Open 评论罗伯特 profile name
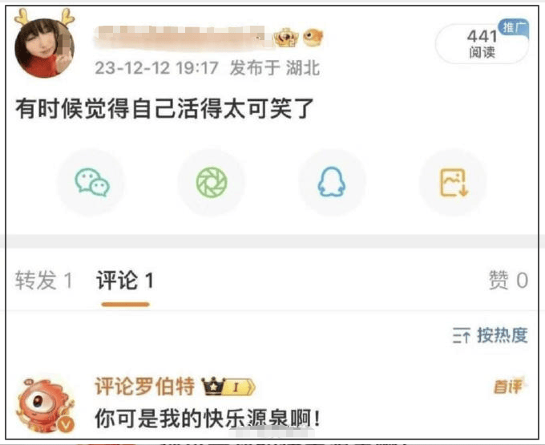545x445 pixels. point(144,386)
